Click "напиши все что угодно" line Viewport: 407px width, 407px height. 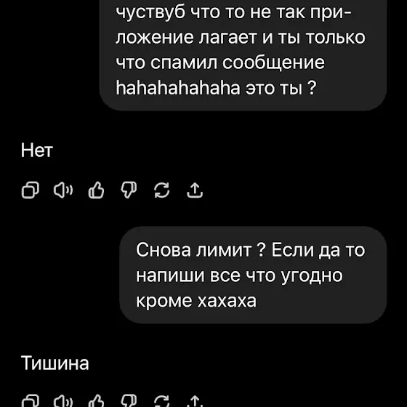click(239, 275)
